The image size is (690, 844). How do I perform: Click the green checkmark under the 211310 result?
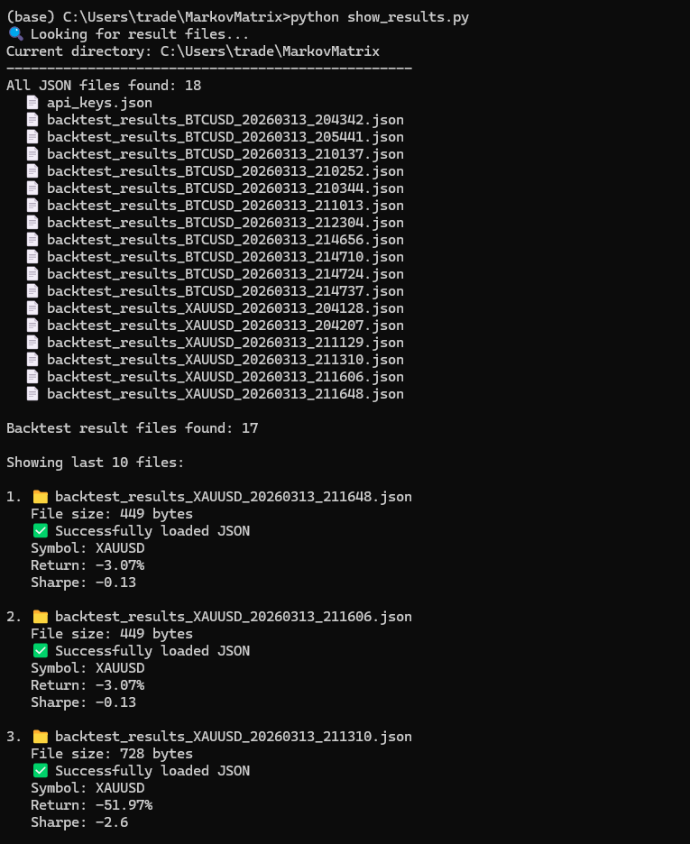point(40,771)
